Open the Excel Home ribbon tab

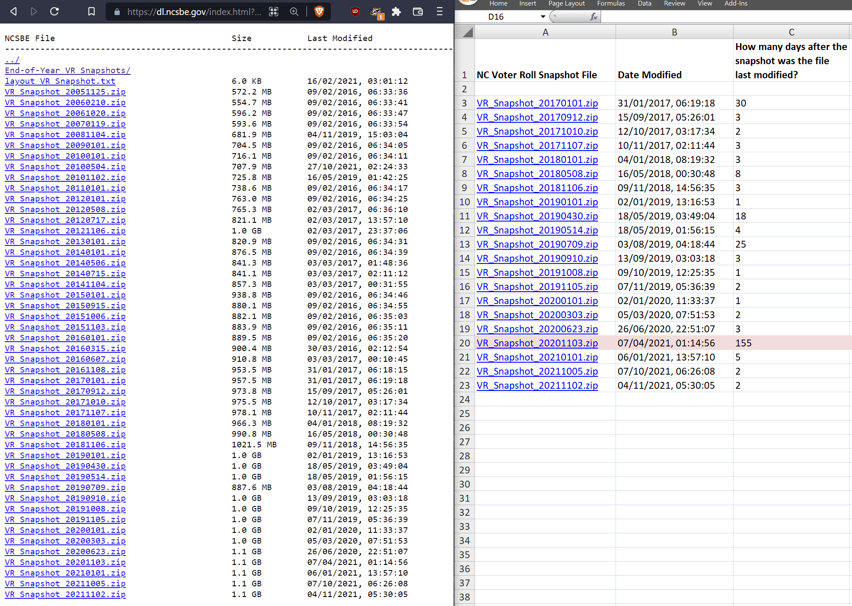(x=498, y=3)
